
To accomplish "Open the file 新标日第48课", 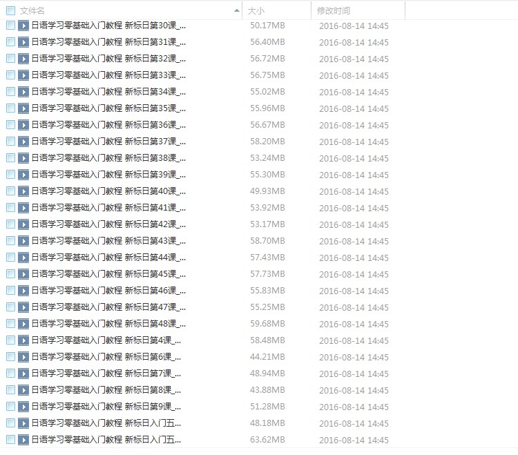I will 108,324.
